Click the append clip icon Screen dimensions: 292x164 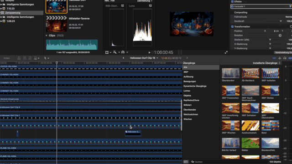(30, 58)
